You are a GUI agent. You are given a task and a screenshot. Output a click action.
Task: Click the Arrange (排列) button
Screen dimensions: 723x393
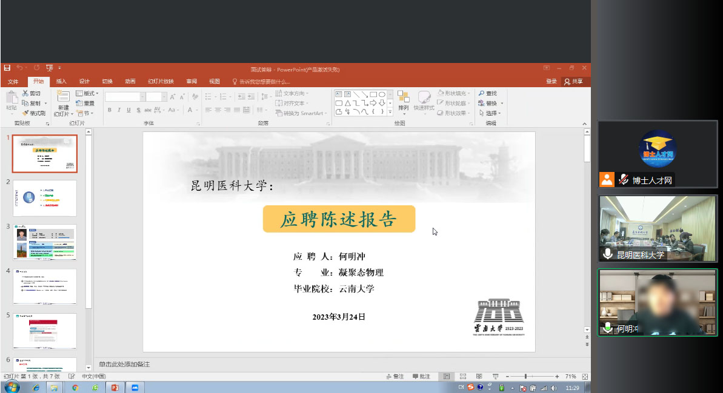pos(404,102)
